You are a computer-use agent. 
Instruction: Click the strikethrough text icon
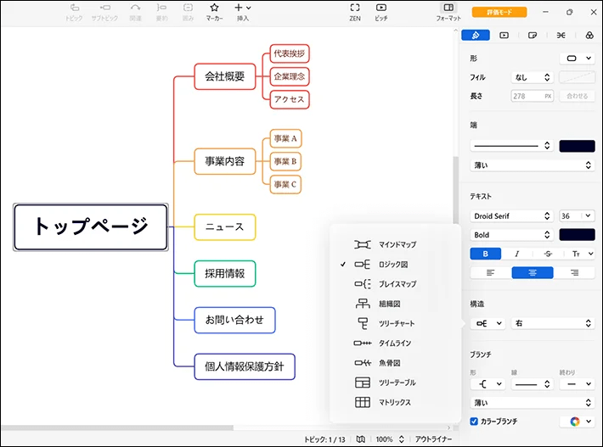547,254
